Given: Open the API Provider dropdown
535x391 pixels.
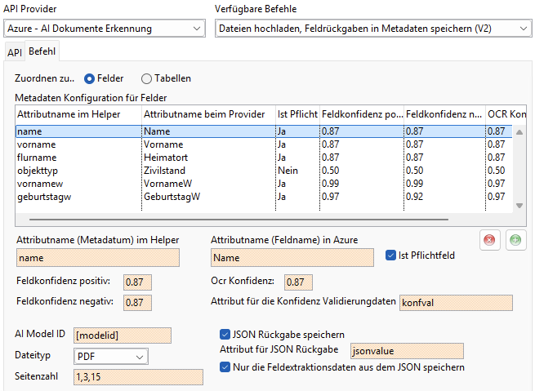Looking at the screenshot, I should (x=104, y=29).
